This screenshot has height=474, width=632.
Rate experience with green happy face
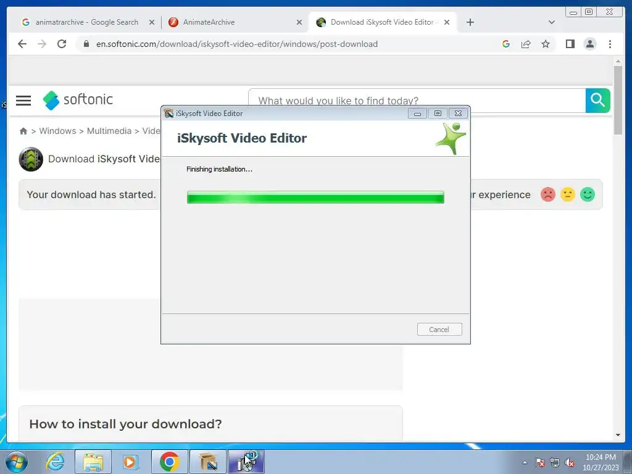pos(588,194)
